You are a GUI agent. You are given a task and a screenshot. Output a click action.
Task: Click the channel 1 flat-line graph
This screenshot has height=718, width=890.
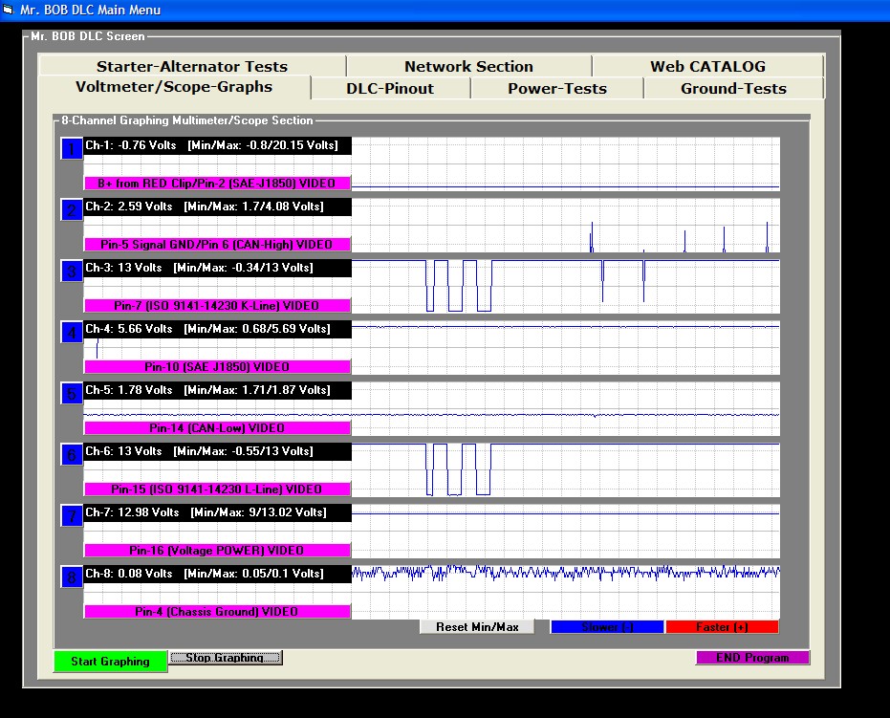(565, 163)
